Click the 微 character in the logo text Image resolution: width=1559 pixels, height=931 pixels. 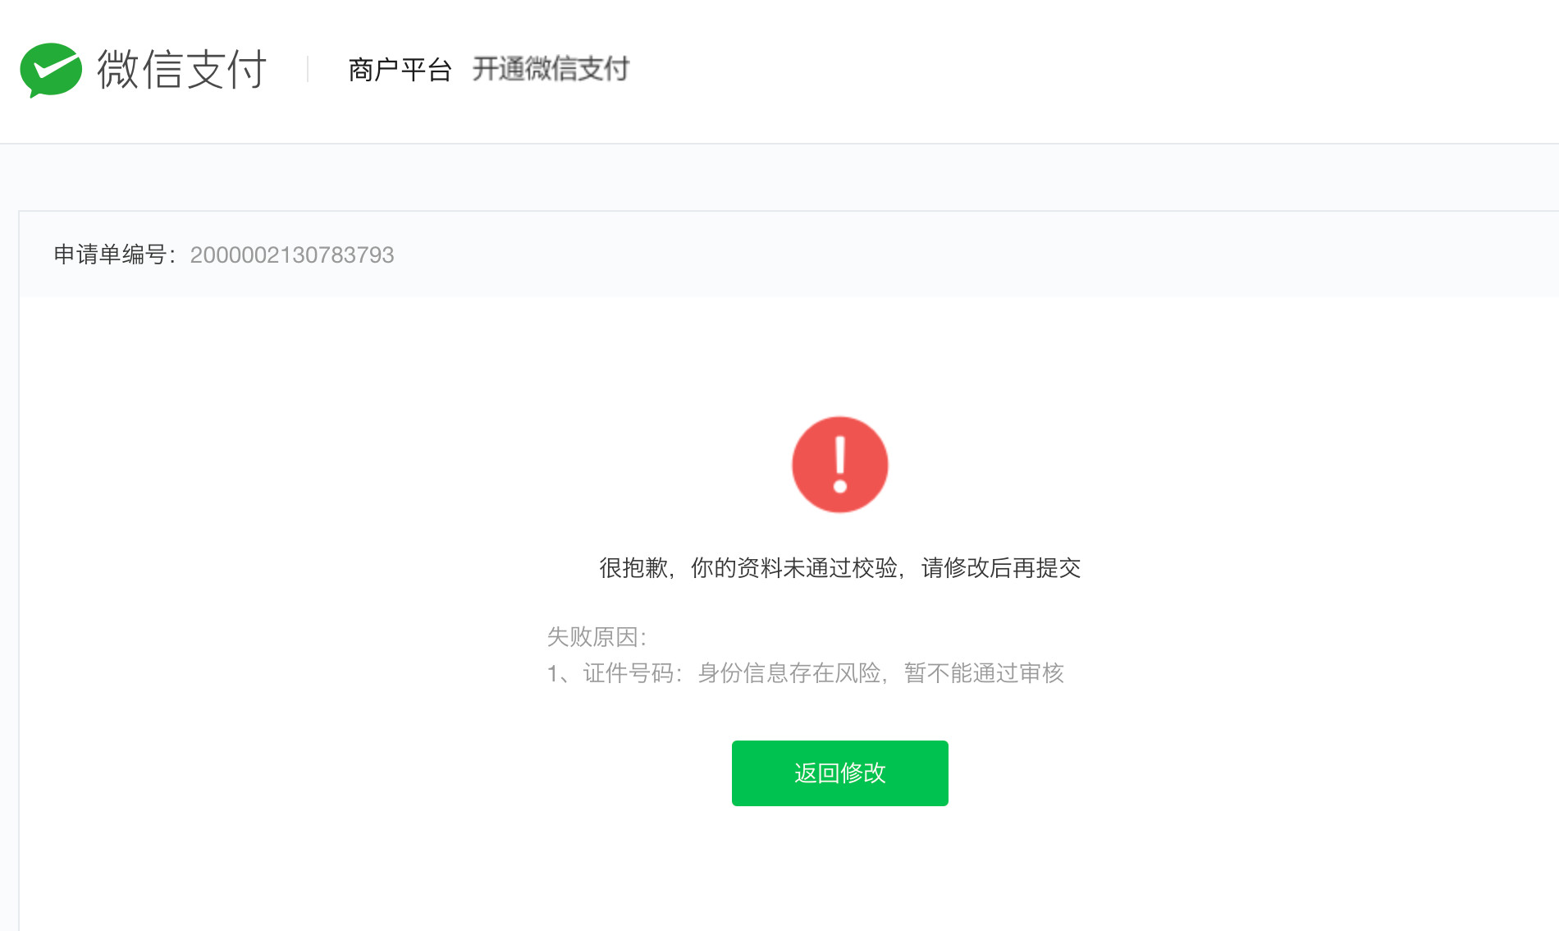118,69
